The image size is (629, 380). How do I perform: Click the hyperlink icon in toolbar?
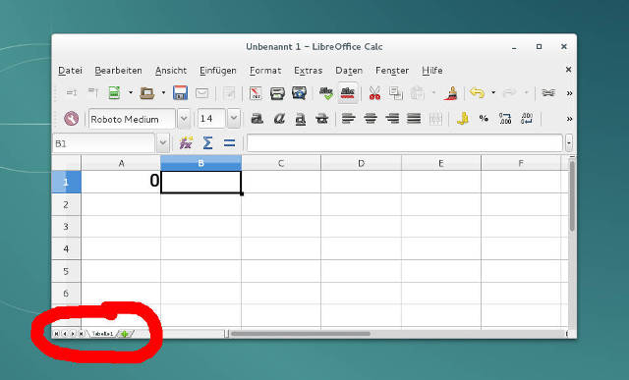pos(548,93)
